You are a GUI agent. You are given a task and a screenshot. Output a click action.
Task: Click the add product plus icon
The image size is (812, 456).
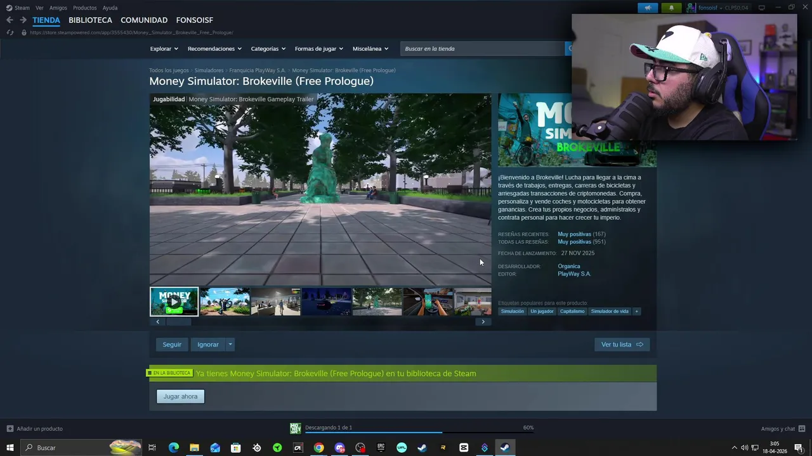pos(10,429)
